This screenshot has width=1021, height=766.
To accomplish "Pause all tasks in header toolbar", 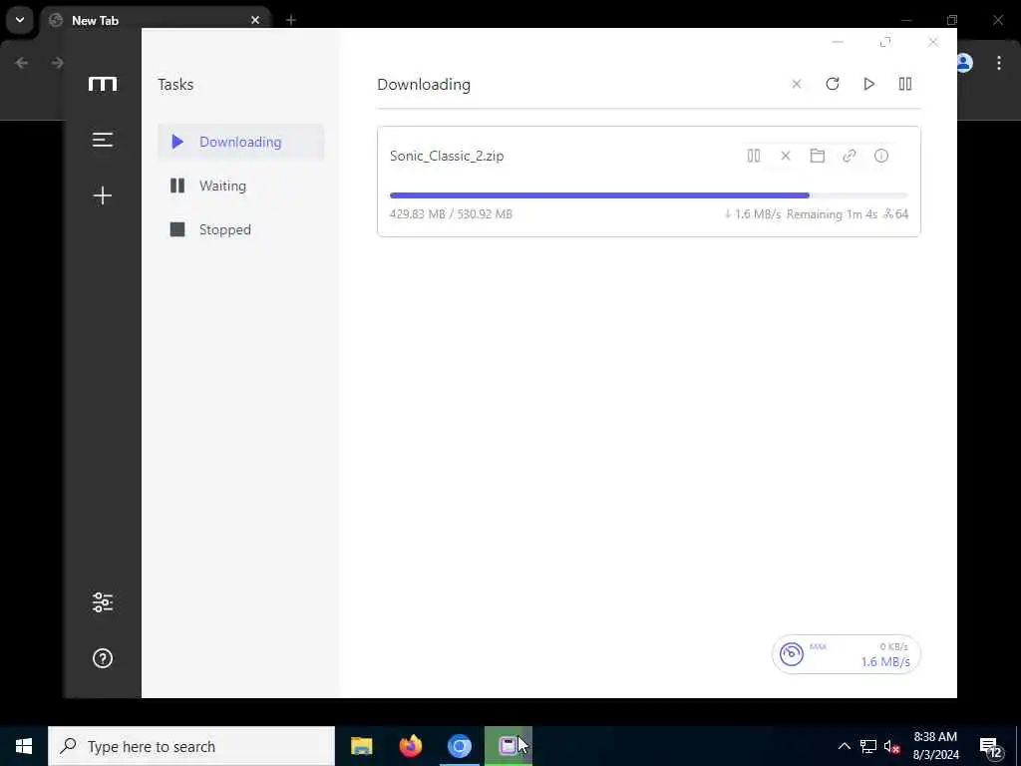I will 905,84.
